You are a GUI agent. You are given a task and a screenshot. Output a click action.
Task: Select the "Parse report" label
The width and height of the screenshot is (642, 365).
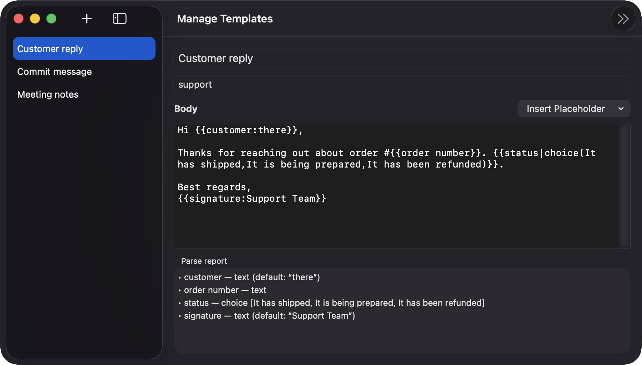[x=204, y=261]
